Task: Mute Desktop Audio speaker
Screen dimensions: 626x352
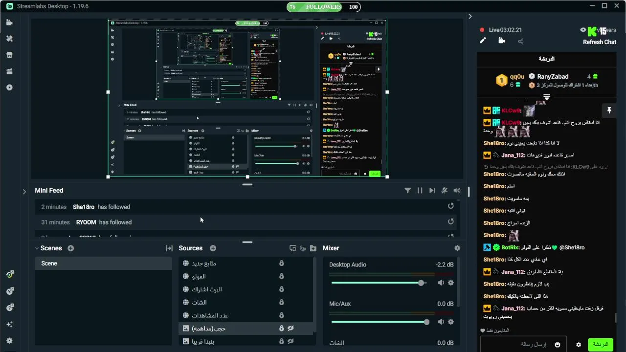Action: tap(441, 283)
